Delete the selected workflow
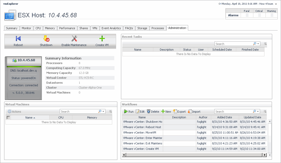Screen dimensions: 281x163 149,112
